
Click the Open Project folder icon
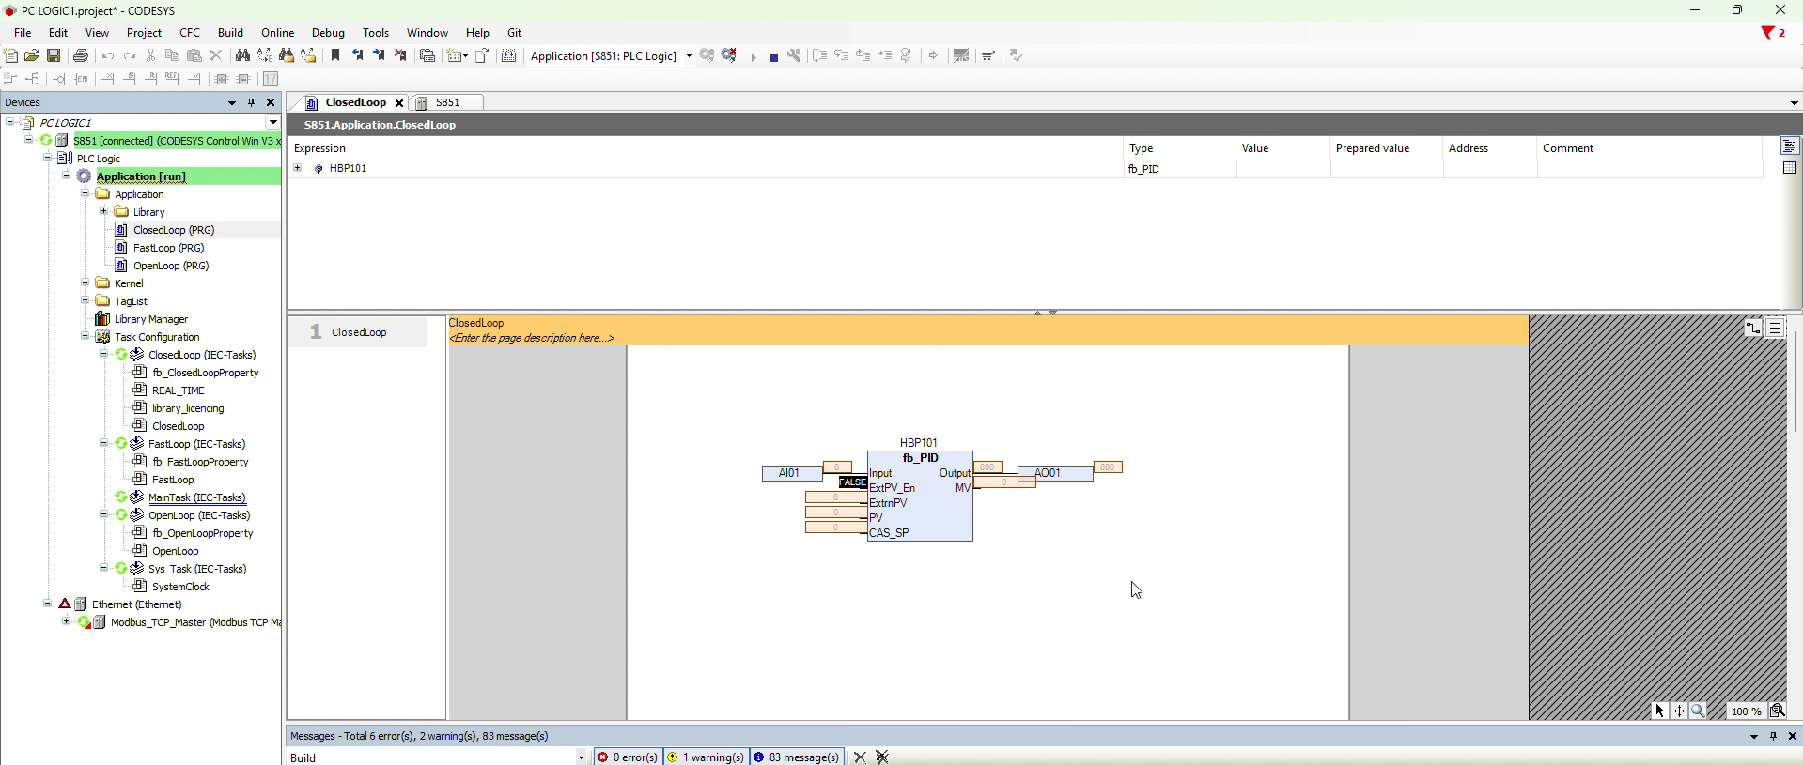coord(32,55)
